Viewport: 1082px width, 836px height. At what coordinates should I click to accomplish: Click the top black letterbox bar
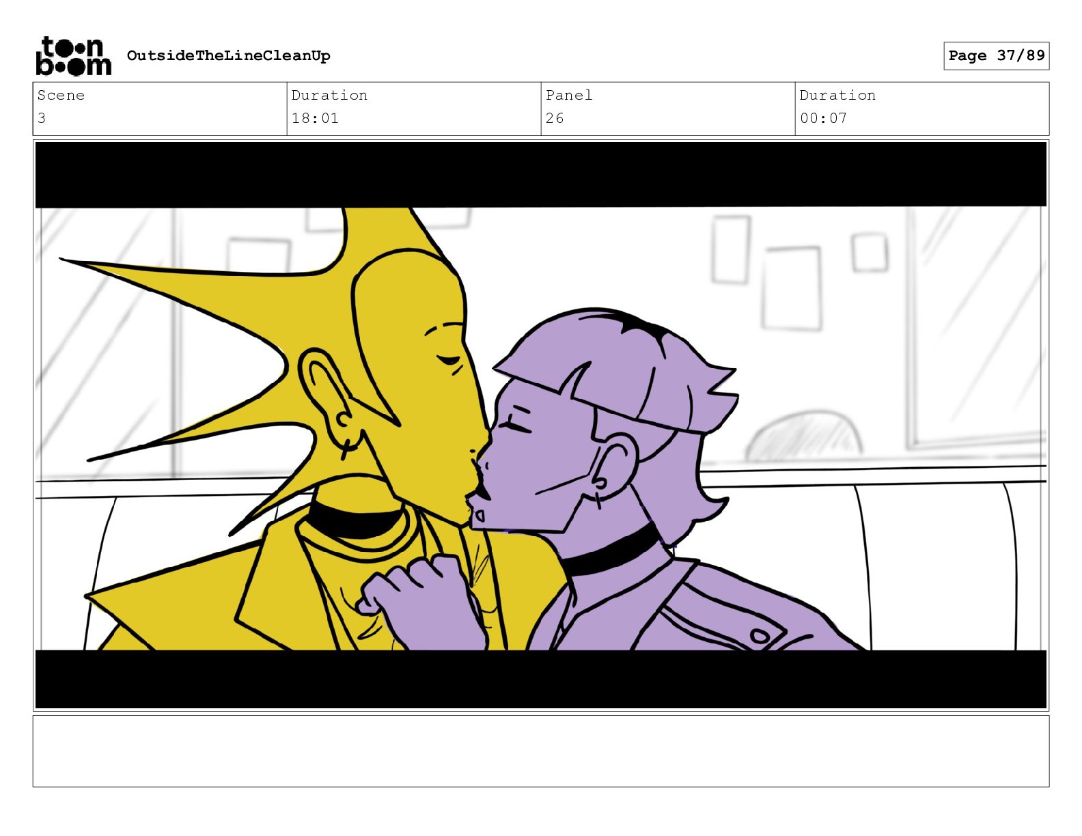(540, 174)
